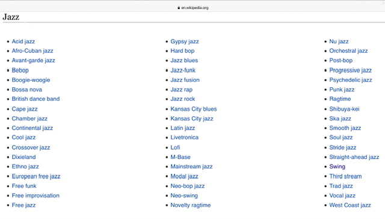
Task: Go to the Free jazz page
Action: 23,205
